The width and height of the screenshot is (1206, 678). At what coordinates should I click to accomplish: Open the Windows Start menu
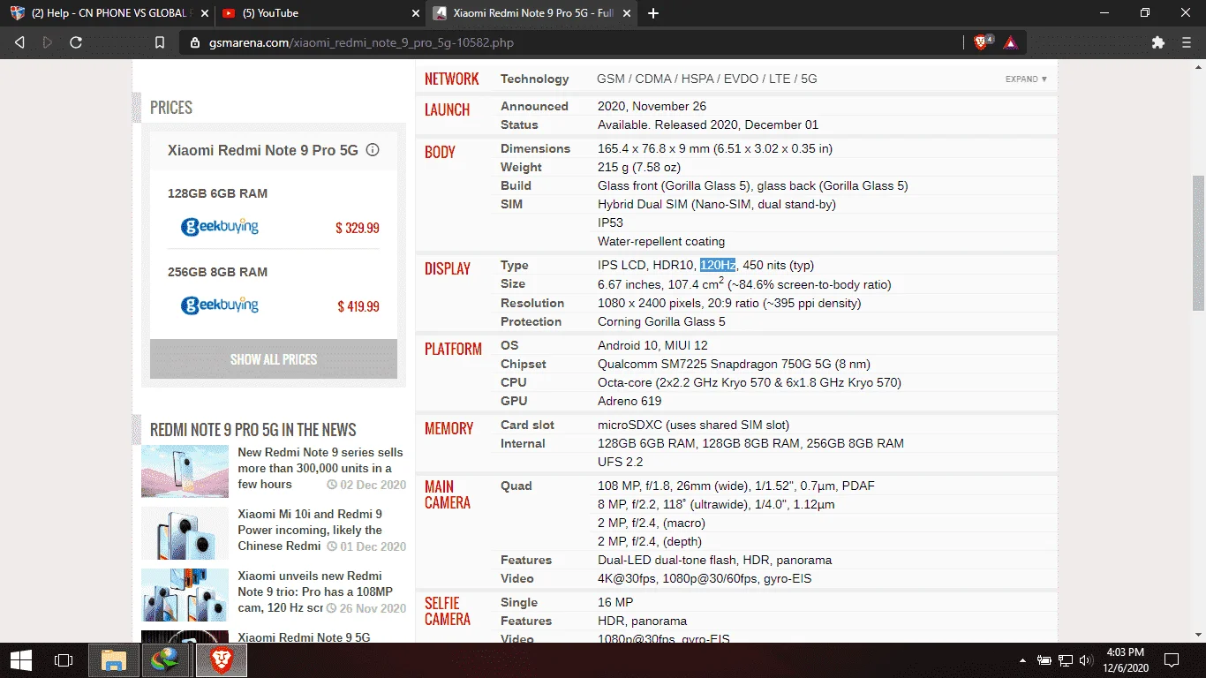(x=21, y=659)
